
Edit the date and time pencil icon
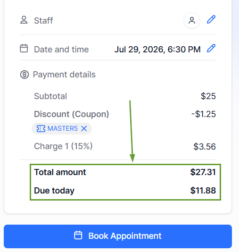[x=211, y=48]
